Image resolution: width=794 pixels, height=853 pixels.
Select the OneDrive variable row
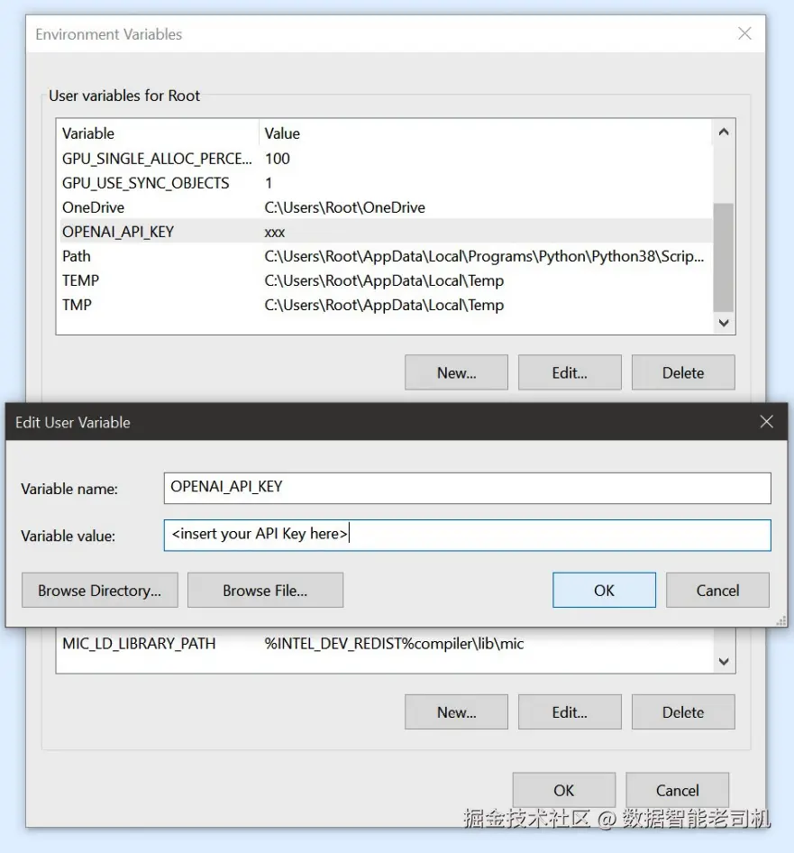[x=384, y=207]
